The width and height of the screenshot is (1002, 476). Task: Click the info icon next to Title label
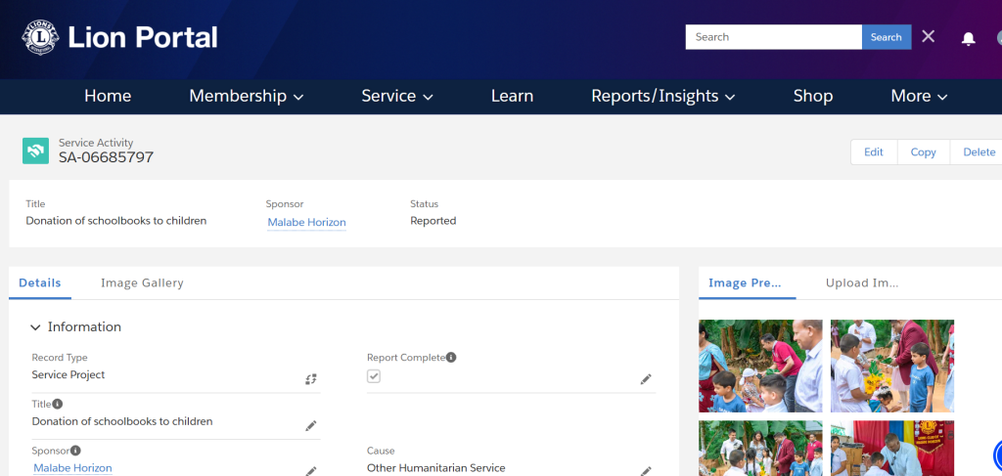tap(58, 404)
